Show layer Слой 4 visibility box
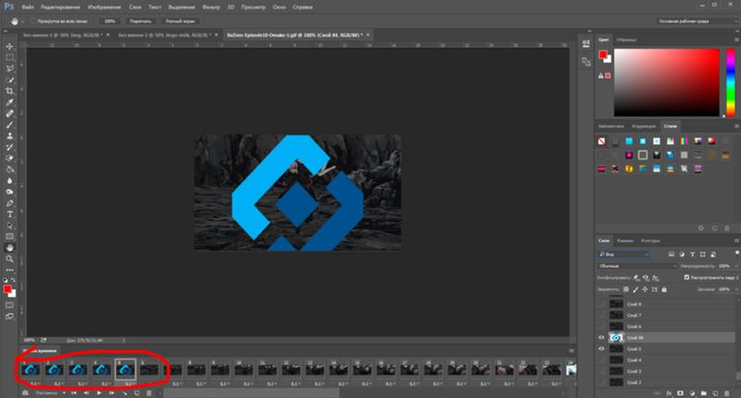This screenshot has height=398, width=741. pyautogui.click(x=601, y=360)
